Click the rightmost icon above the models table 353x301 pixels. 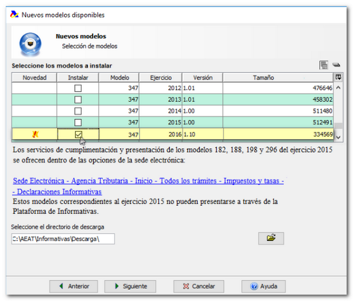coord(336,65)
